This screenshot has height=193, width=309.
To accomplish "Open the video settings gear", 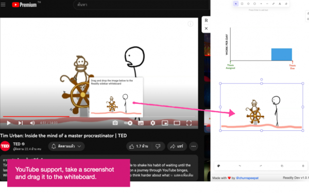I will coord(153,123).
